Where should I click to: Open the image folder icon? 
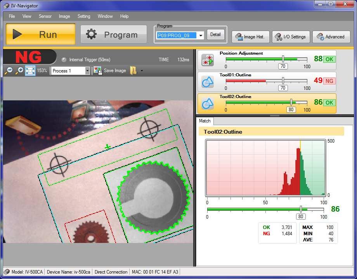click(133, 71)
